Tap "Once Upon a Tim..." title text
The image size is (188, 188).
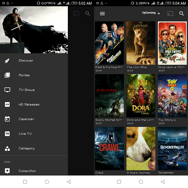click(x=171, y=67)
